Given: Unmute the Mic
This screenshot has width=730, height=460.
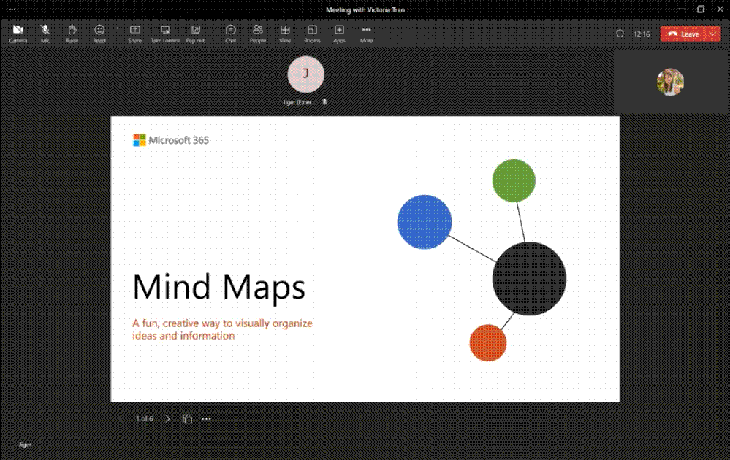Looking at the screenshot, I should point(45,34).
